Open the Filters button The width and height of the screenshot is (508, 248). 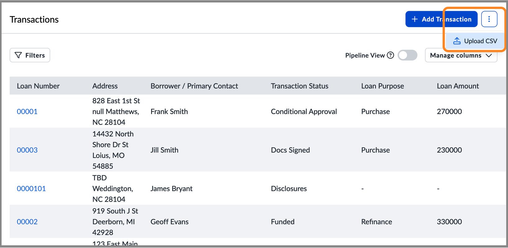(30, 55)
